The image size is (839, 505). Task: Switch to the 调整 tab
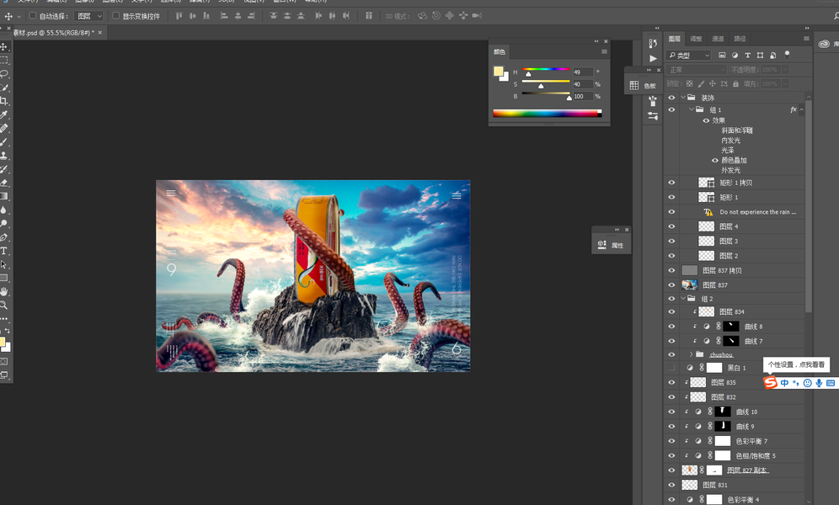pos(696,39)
